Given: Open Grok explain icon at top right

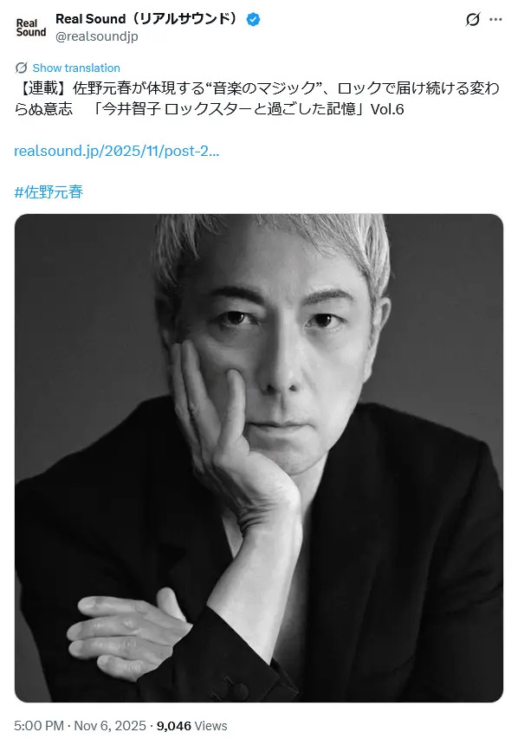Looking at the screenshot, I should coord(473,19).
